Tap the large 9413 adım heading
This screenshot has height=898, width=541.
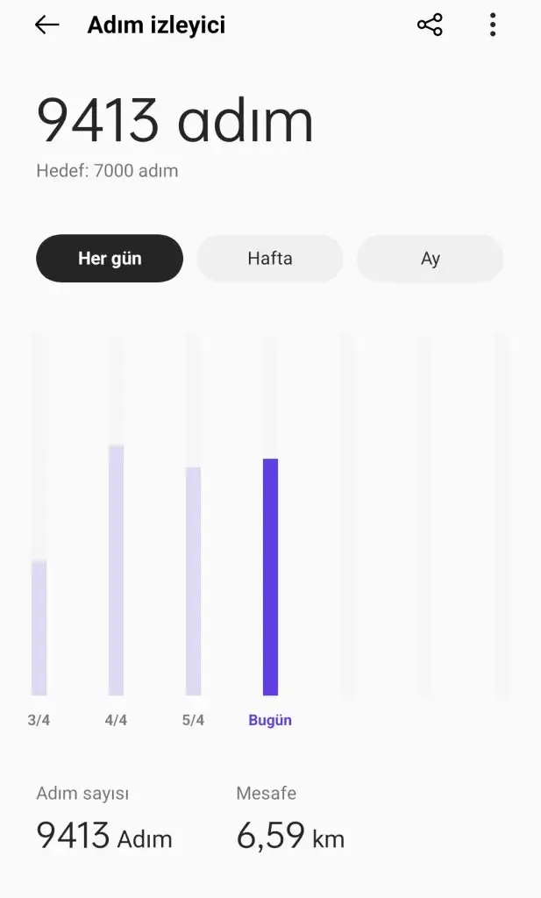[x=174, y=121]
